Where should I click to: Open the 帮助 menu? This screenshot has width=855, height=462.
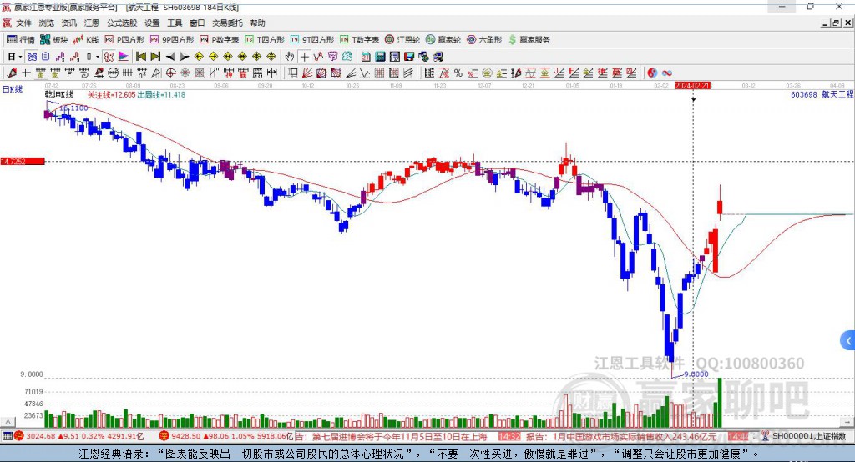(x=257, y=23)
